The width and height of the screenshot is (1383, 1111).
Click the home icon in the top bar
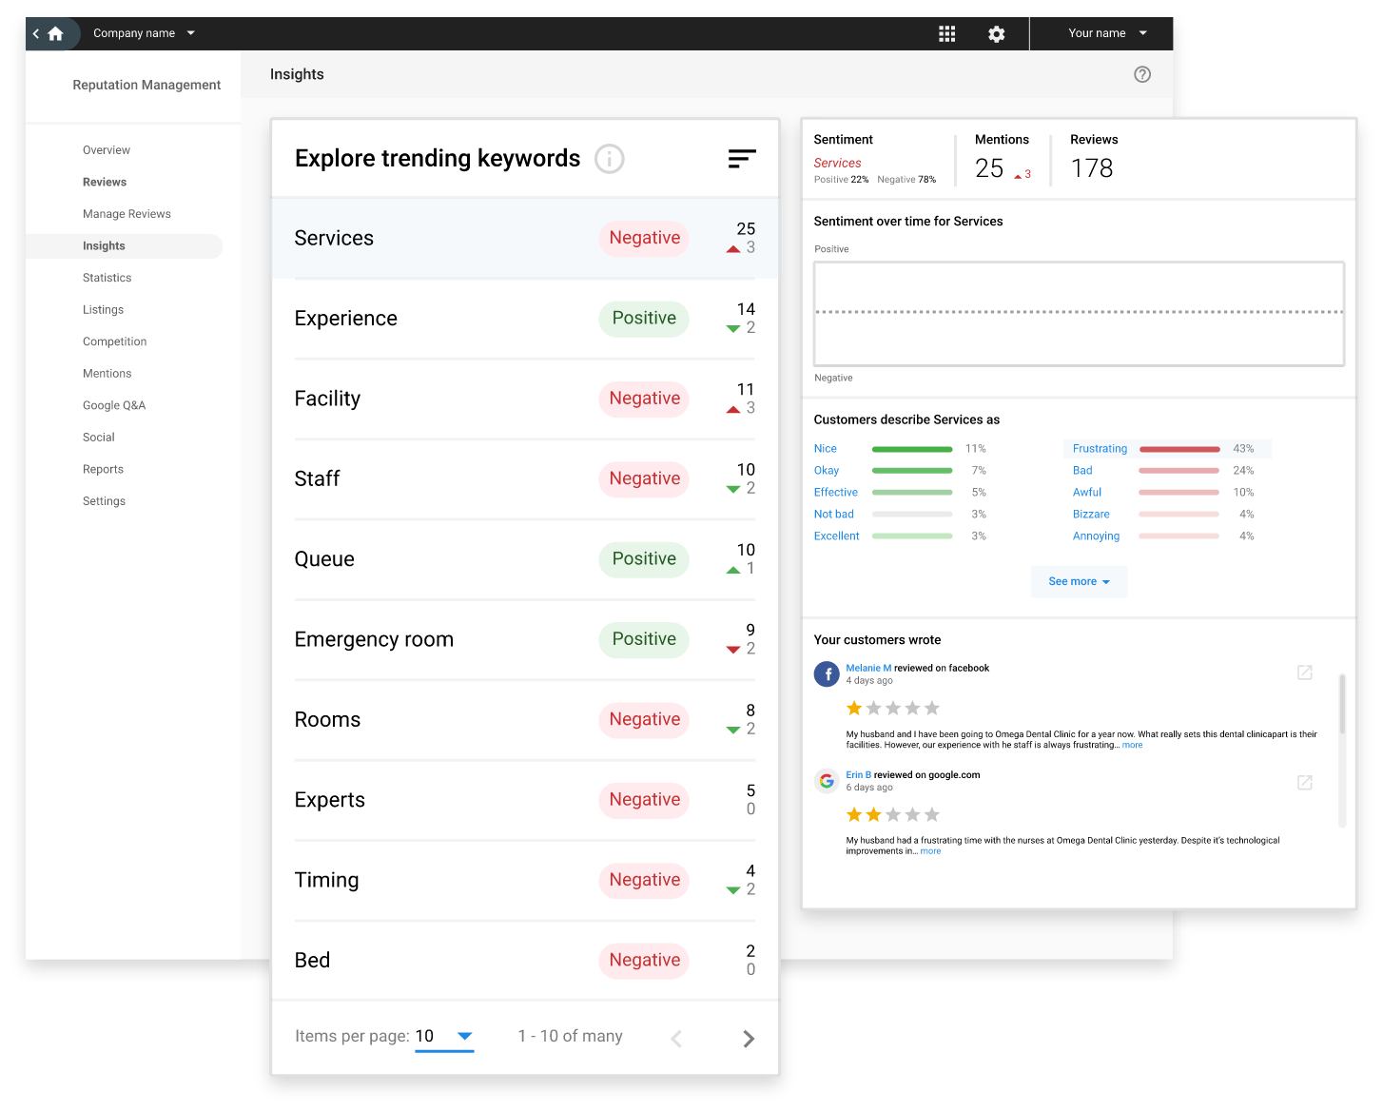pos(57,33)
